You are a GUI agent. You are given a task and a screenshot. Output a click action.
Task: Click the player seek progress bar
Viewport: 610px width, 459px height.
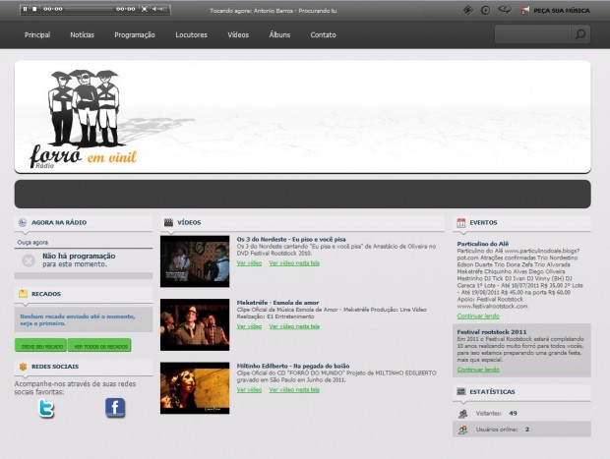pos(90,9)
